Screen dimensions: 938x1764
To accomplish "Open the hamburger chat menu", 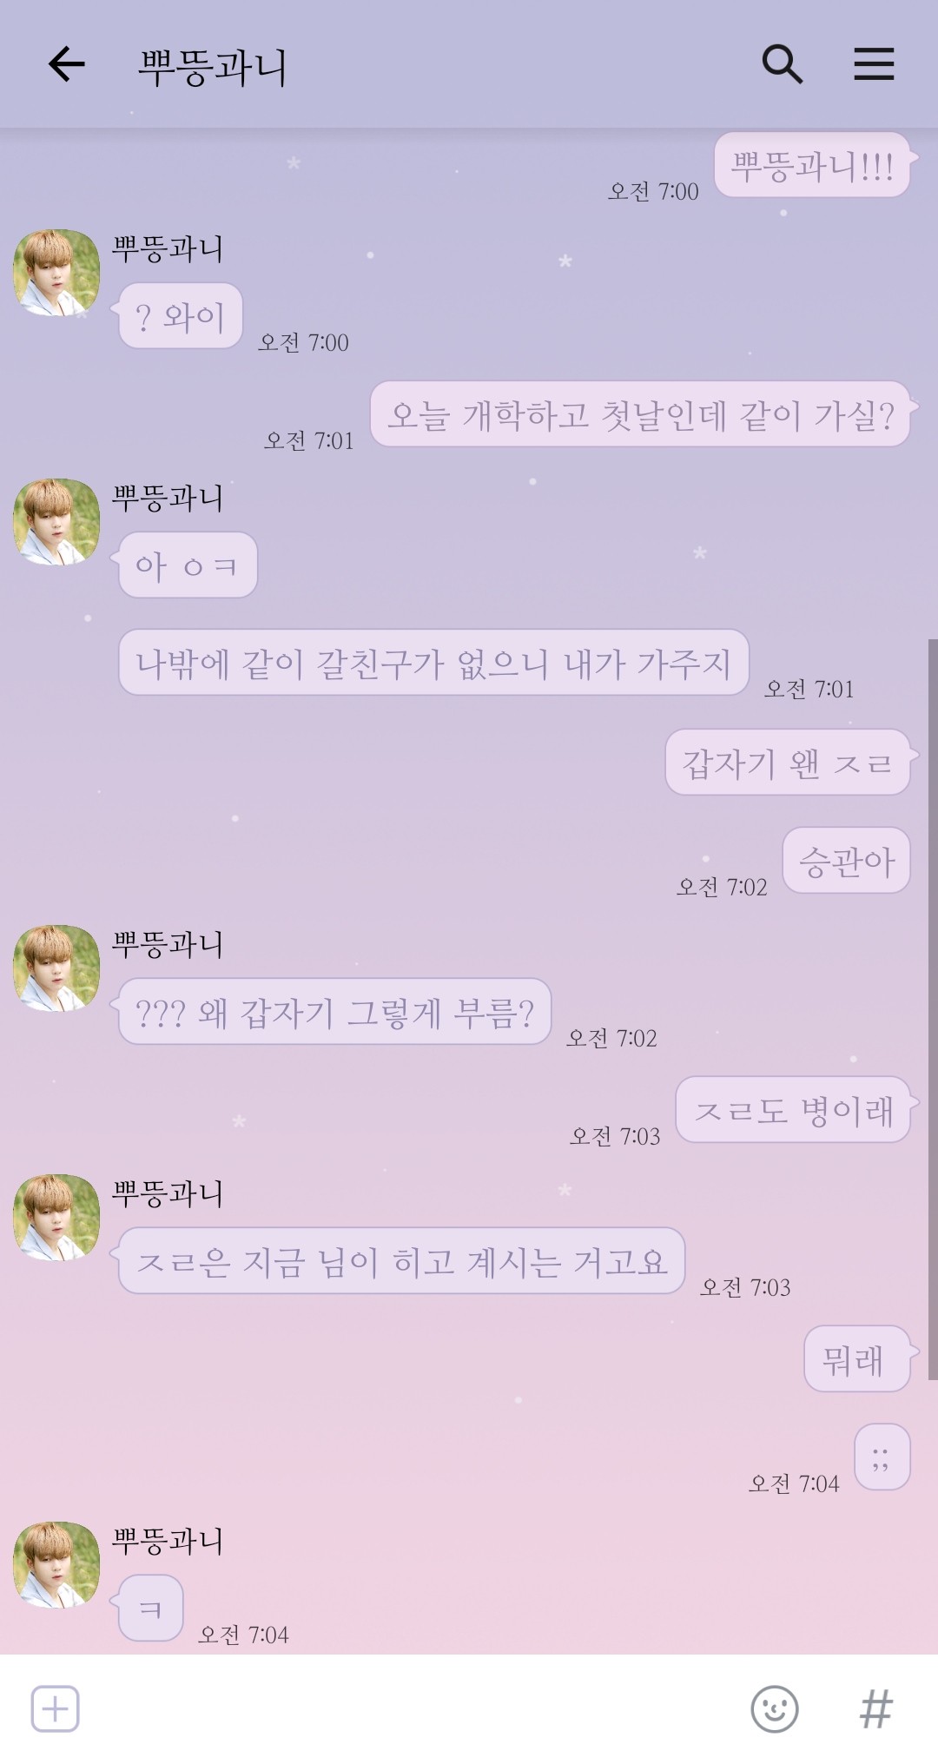I will [x=874, y=64].
